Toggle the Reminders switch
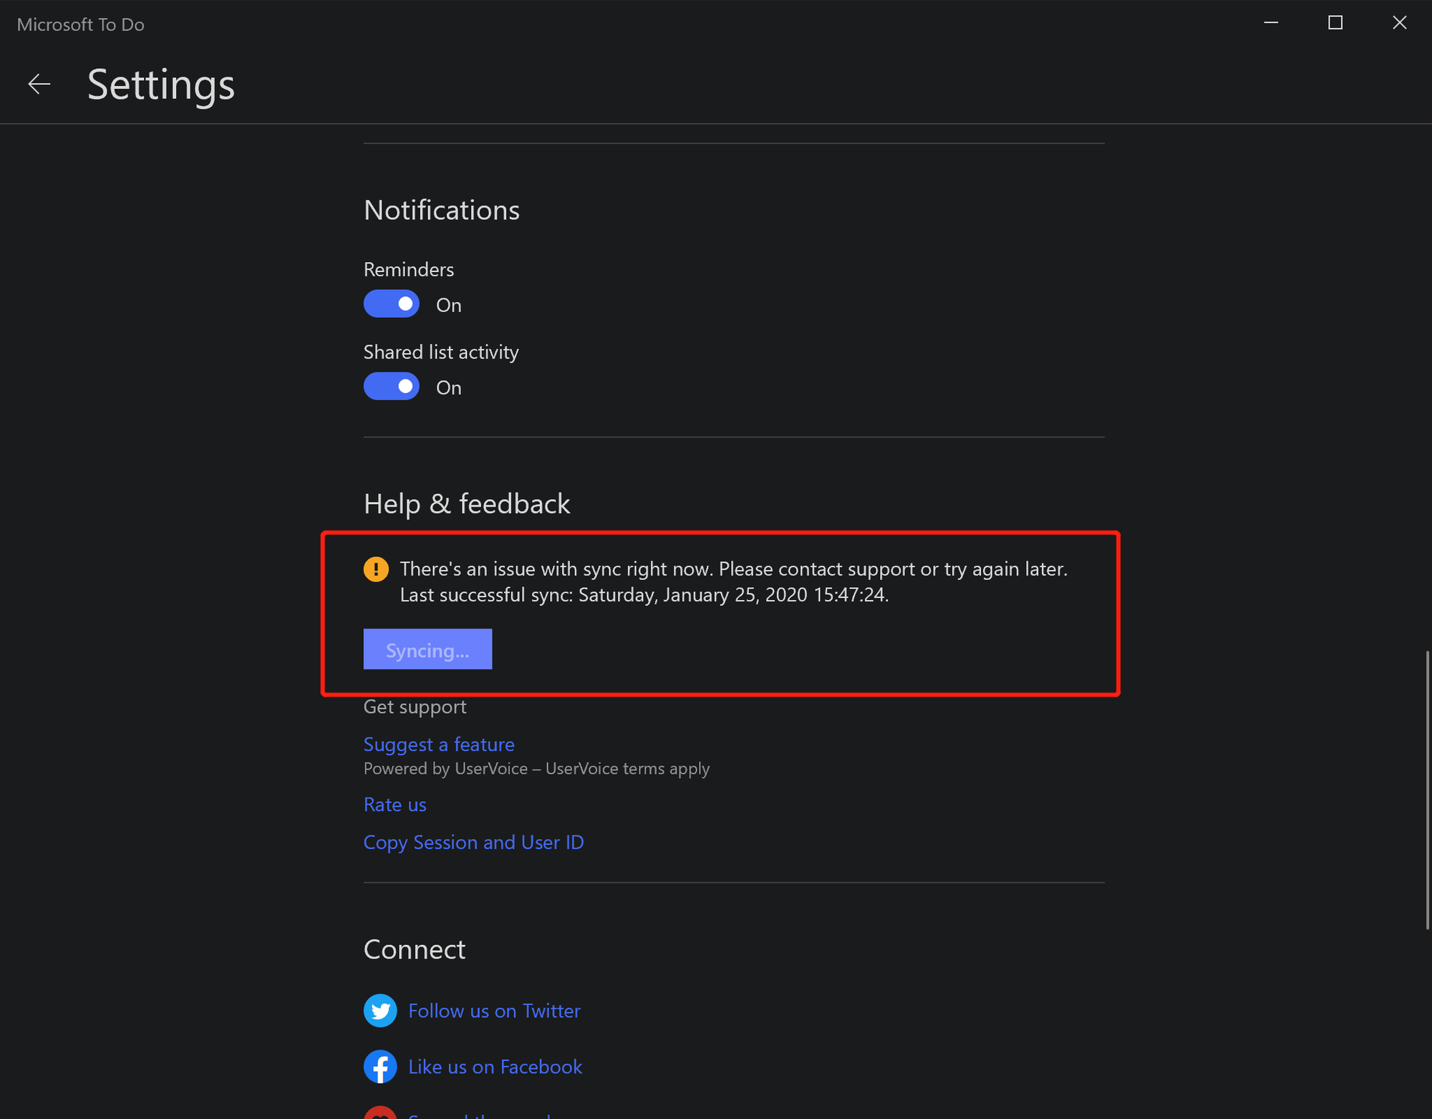This screenshot has height=1119, width=1432. click(391, 304)
